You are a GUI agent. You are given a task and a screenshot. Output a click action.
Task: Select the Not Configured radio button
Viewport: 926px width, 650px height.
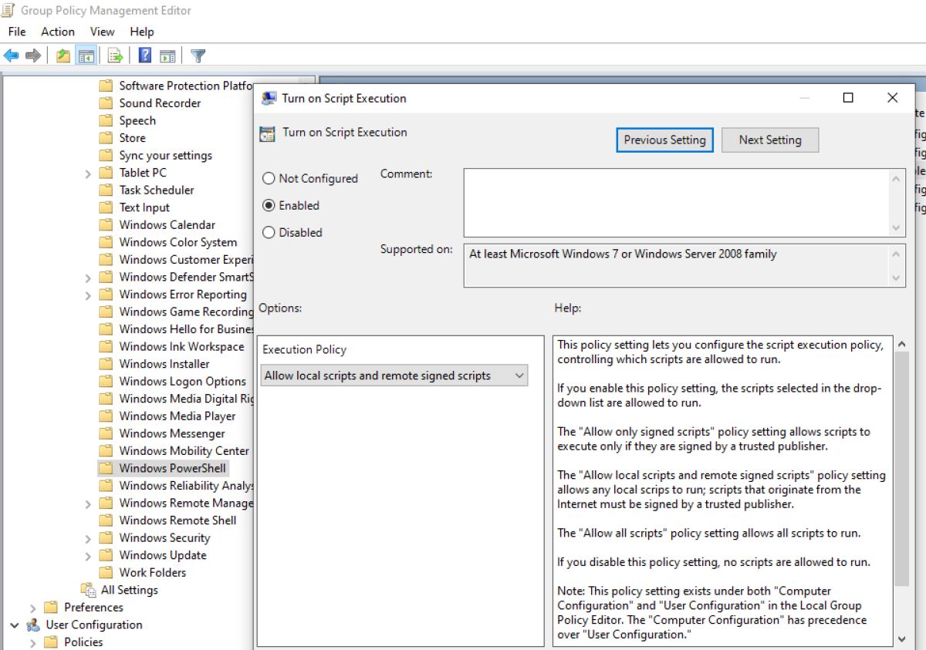[x=269, y=178]
